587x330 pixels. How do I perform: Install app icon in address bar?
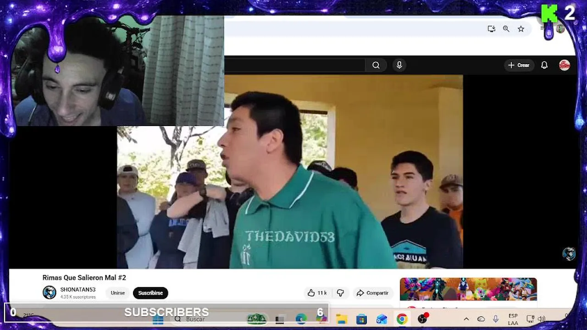pos(491,29)
